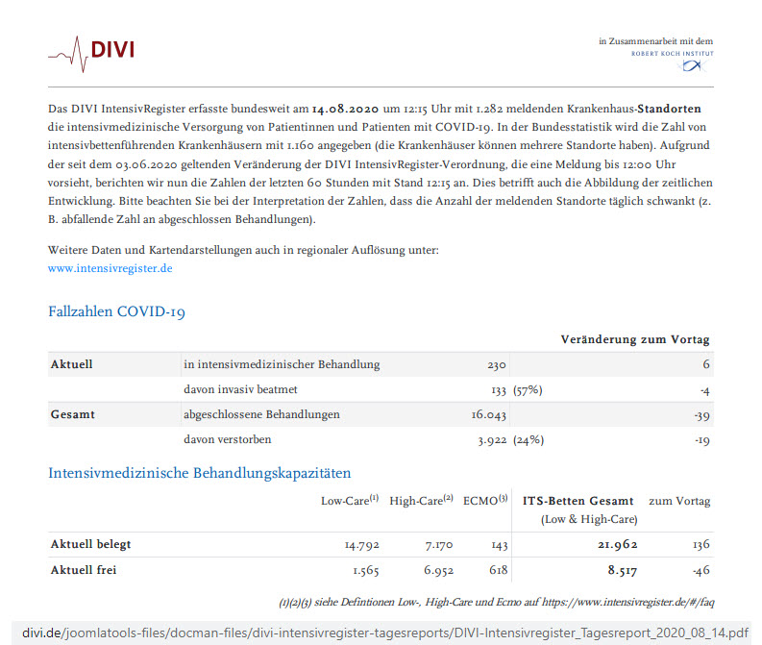Click the 'Low-Care' column header
The width and height of the screenshot is (762, 645).
(x=349, y=501)
